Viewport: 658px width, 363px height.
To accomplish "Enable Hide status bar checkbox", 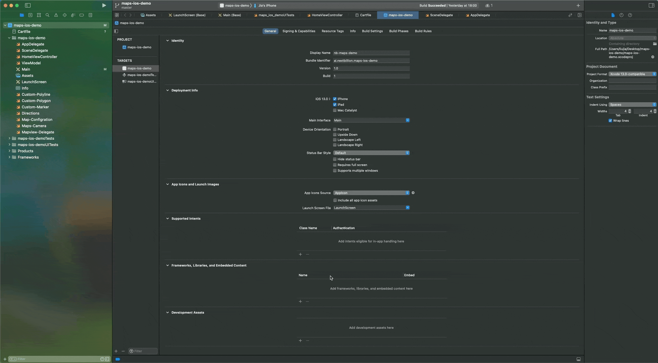I will click(335, 159).
